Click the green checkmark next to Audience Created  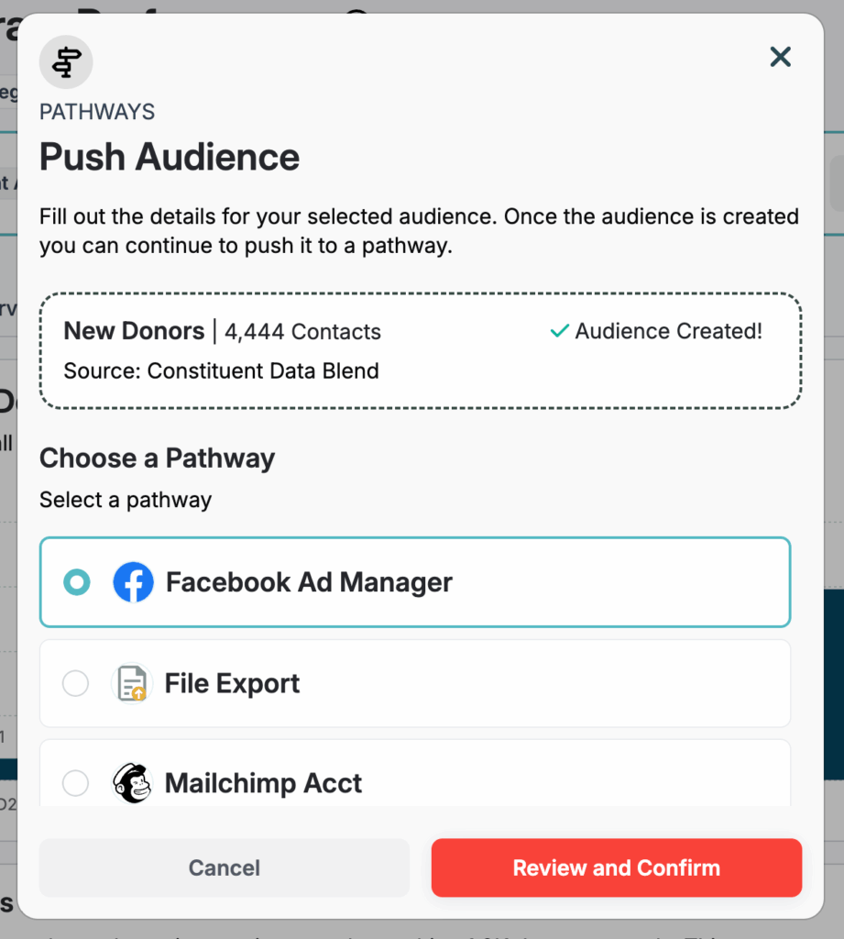point(559,331)
